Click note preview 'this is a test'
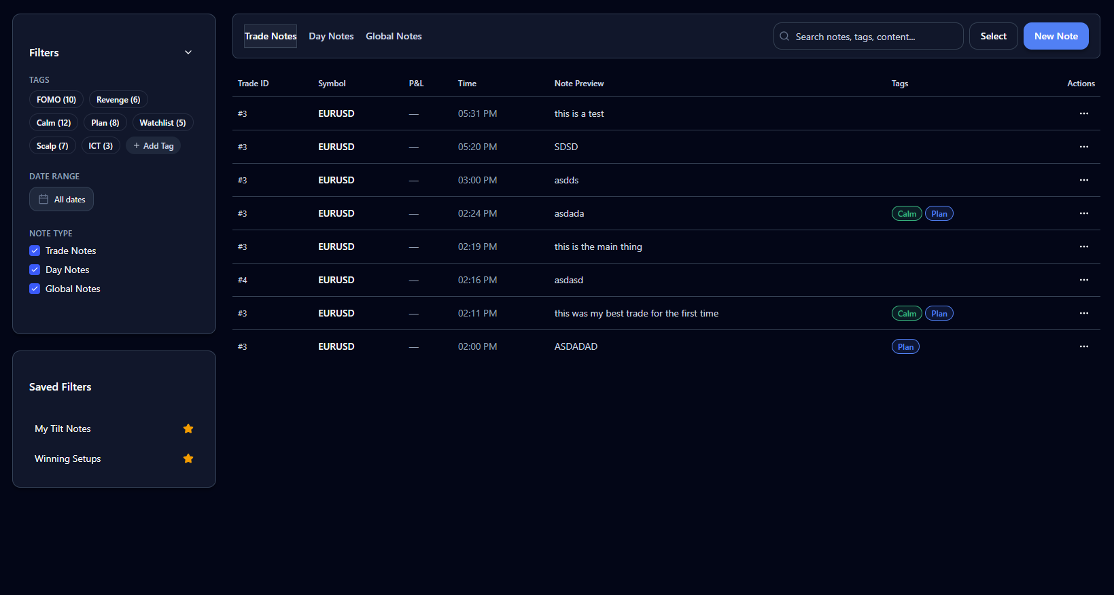Viewport: 1114px width, 595px height. pos(579,113)
